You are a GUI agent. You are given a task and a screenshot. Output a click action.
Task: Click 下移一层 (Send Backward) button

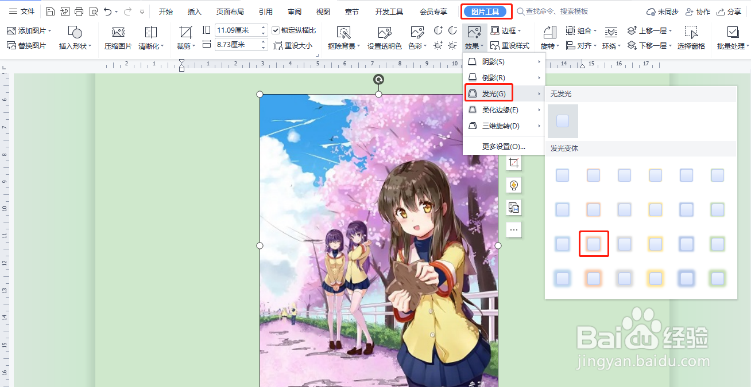(x=649, y=45)
